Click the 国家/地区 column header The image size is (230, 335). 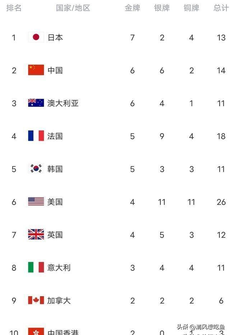(x=73, y=8)
